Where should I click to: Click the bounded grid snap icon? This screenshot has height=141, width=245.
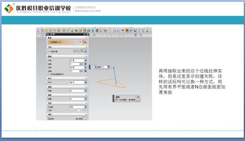click(141, 35)
